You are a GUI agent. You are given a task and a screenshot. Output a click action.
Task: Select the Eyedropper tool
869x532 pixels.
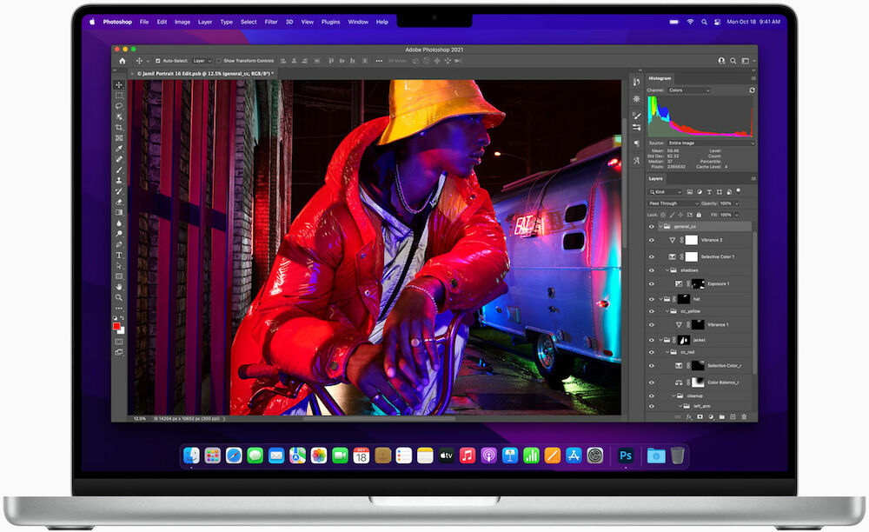(x=118, y=149)
